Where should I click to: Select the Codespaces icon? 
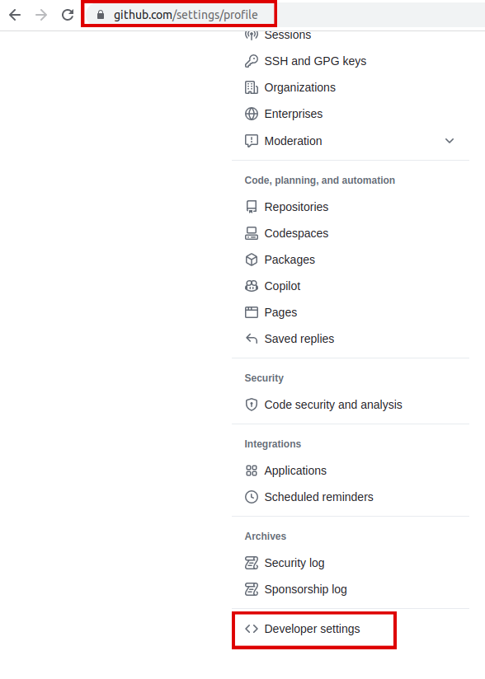pyautogui.click(x=251, y=233)
